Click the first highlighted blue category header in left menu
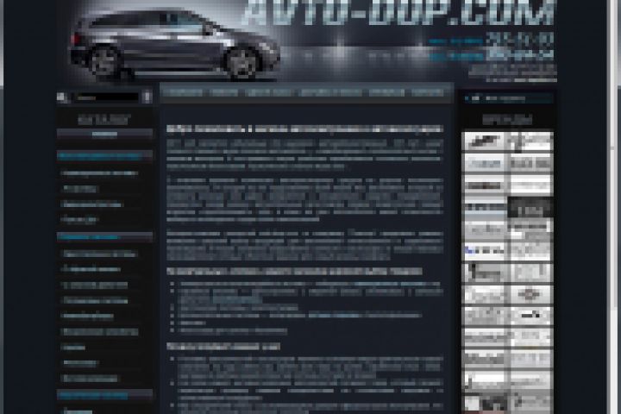 (104, 156)
